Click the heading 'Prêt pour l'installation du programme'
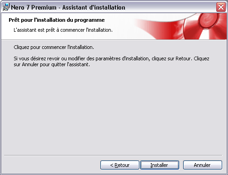228x175 pixels. coord(57,20)
